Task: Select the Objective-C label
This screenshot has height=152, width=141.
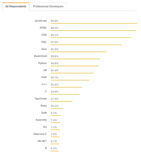Action: (40, 134)
